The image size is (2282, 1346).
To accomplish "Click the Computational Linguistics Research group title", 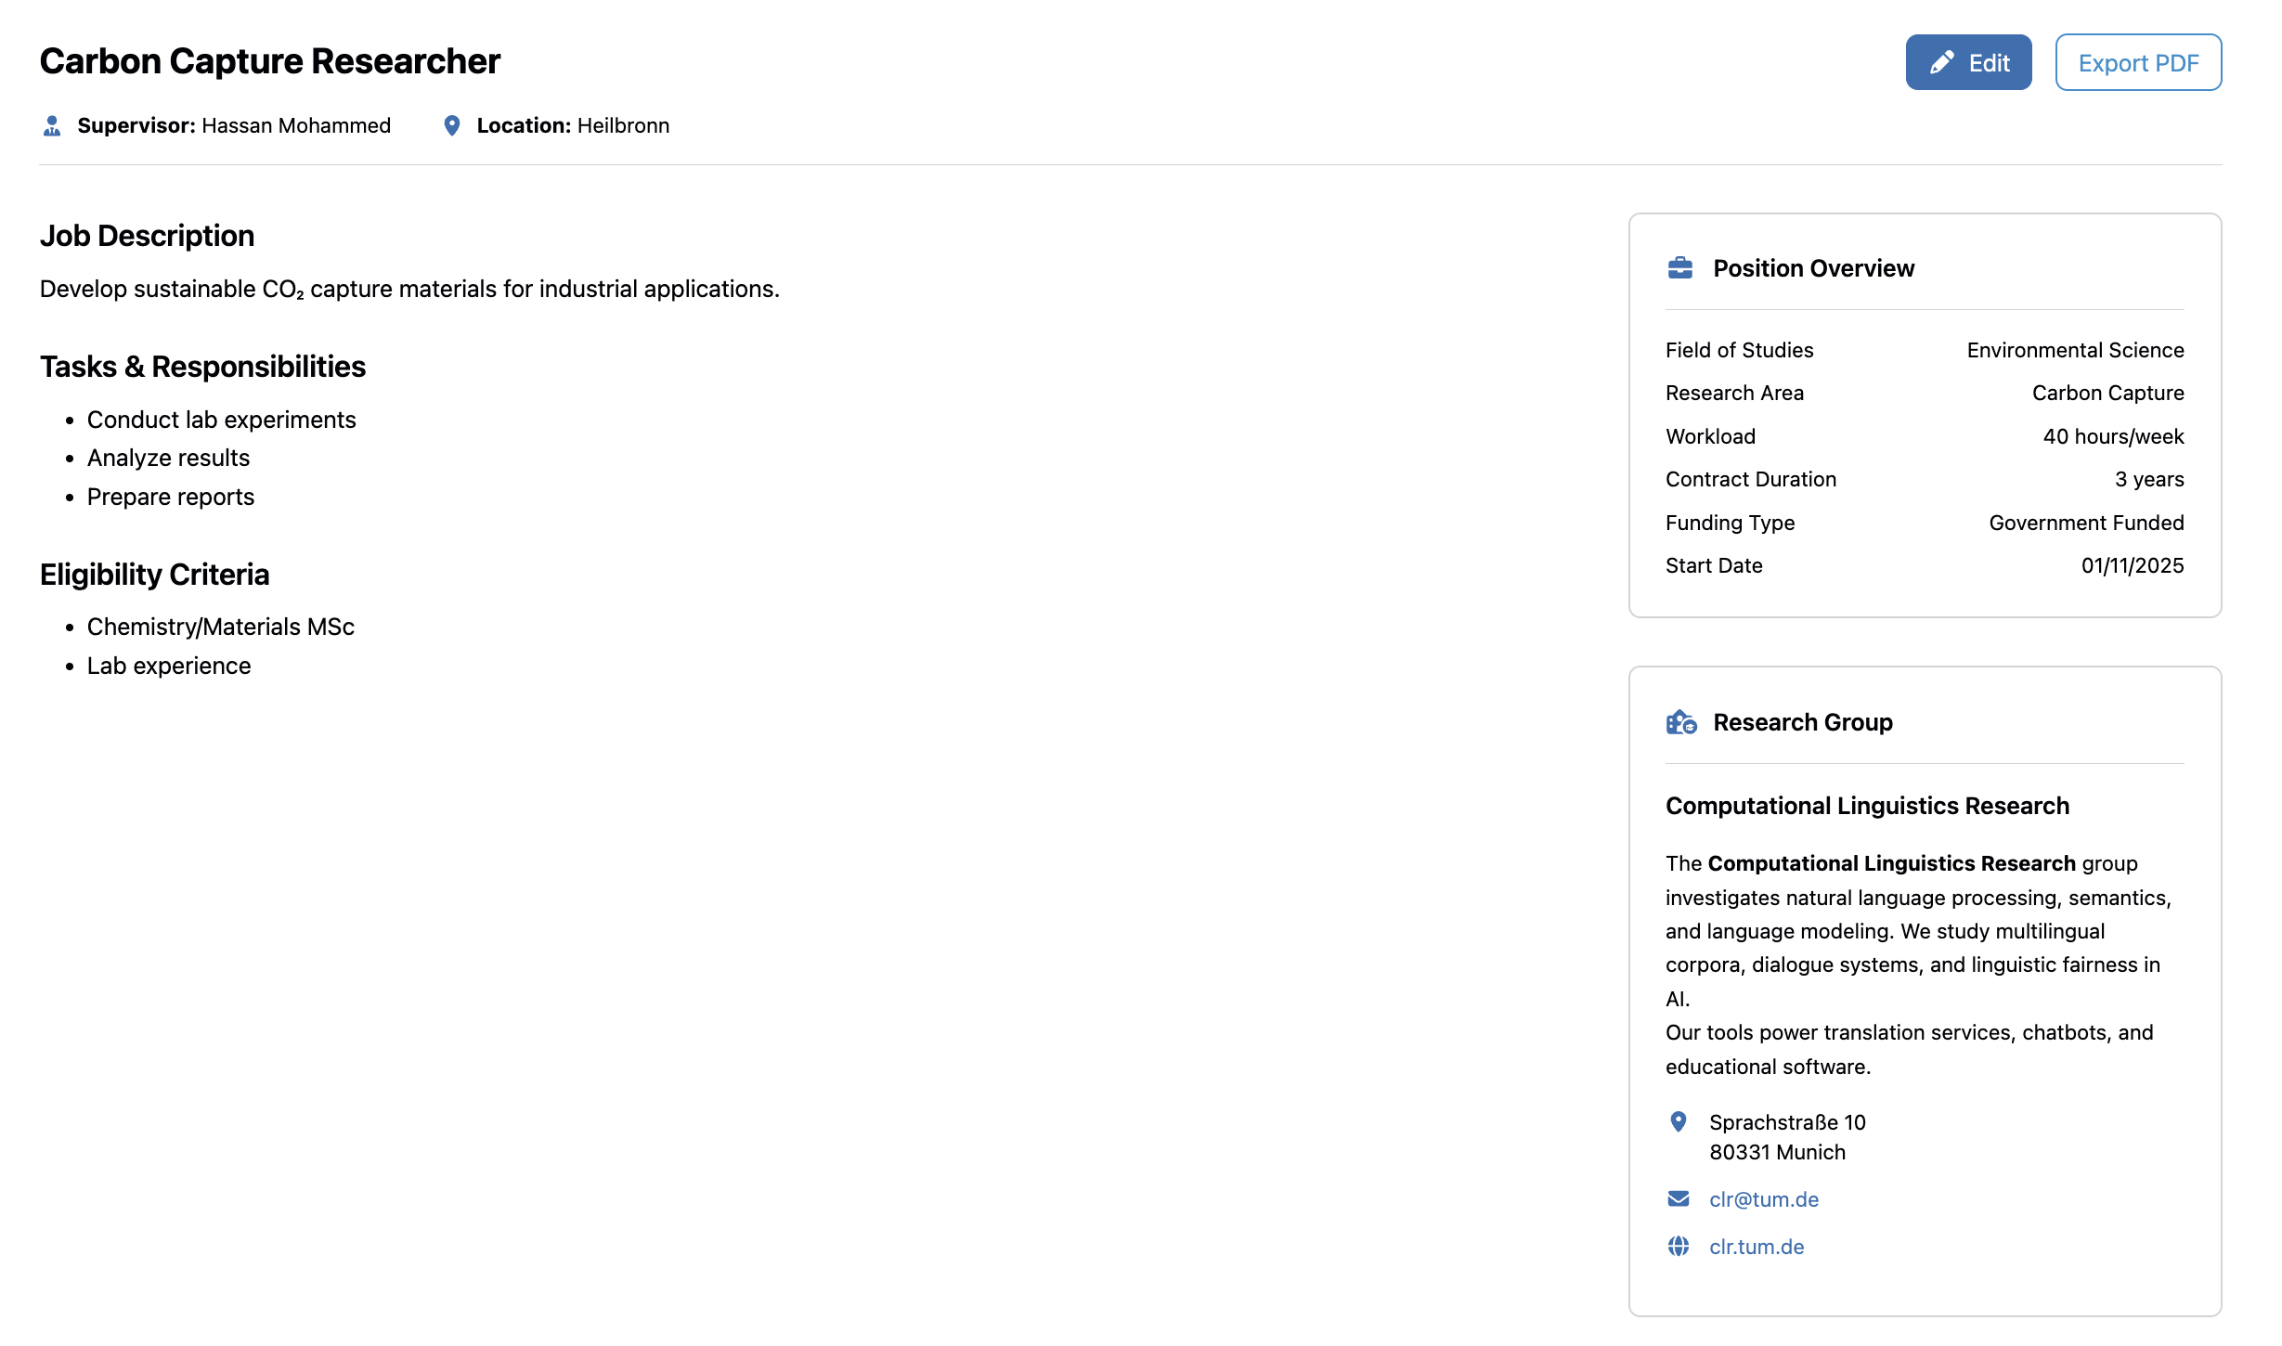I will click(x=1866, y=806).
